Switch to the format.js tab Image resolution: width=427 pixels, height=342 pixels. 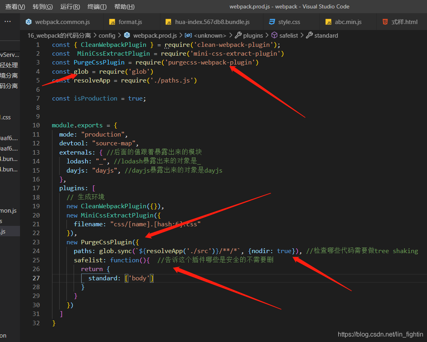coord(132,22)
